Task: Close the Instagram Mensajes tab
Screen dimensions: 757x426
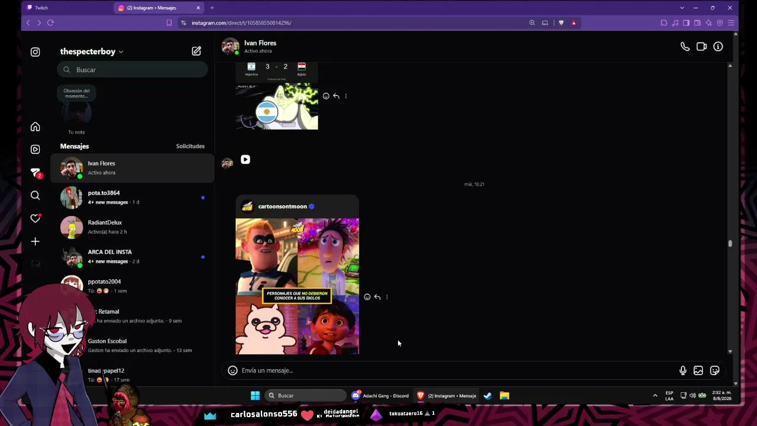Action: click(x=198, y=8)
